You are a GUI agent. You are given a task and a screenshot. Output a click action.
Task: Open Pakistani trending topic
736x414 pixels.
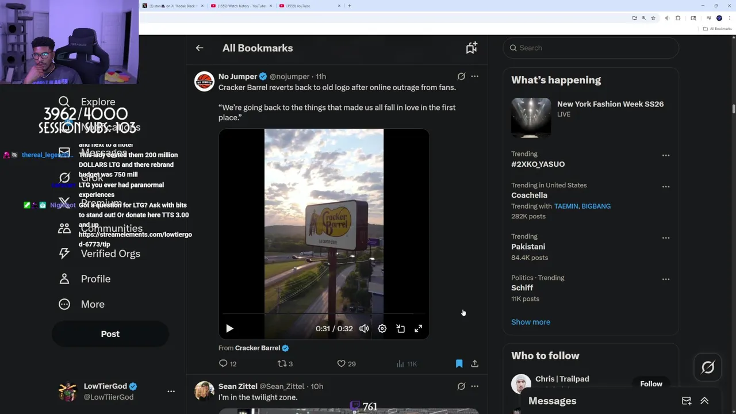[528, 247]
